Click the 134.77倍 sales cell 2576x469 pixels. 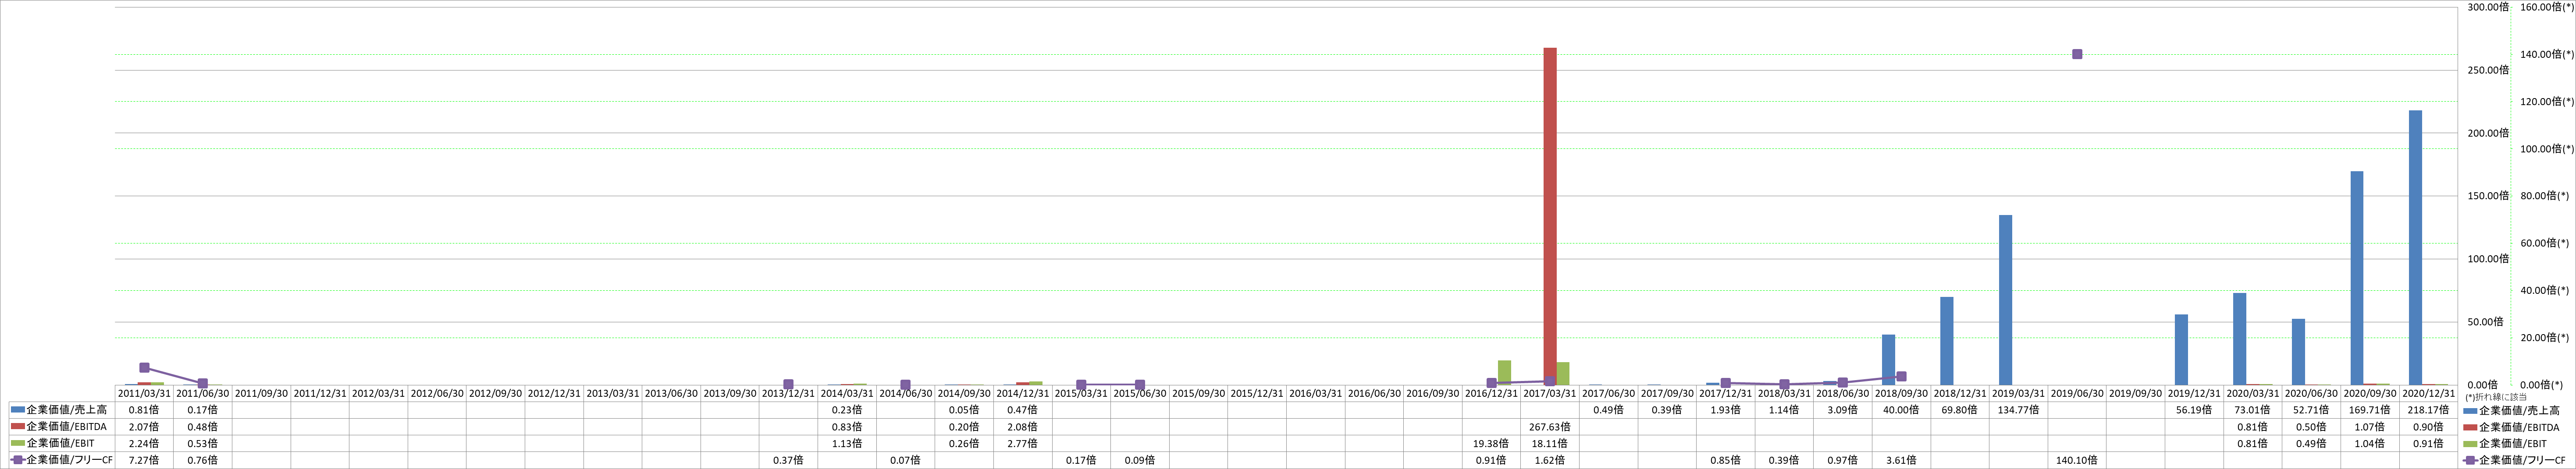point(2018,410)
